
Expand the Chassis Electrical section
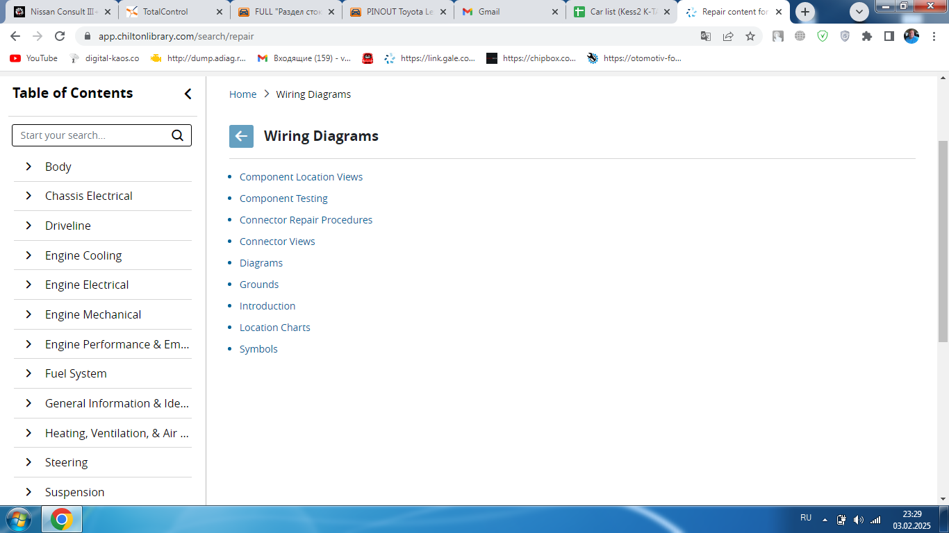(x=28, y=196)
